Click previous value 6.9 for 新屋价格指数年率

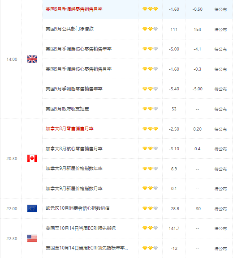click(x=174, y=169)
